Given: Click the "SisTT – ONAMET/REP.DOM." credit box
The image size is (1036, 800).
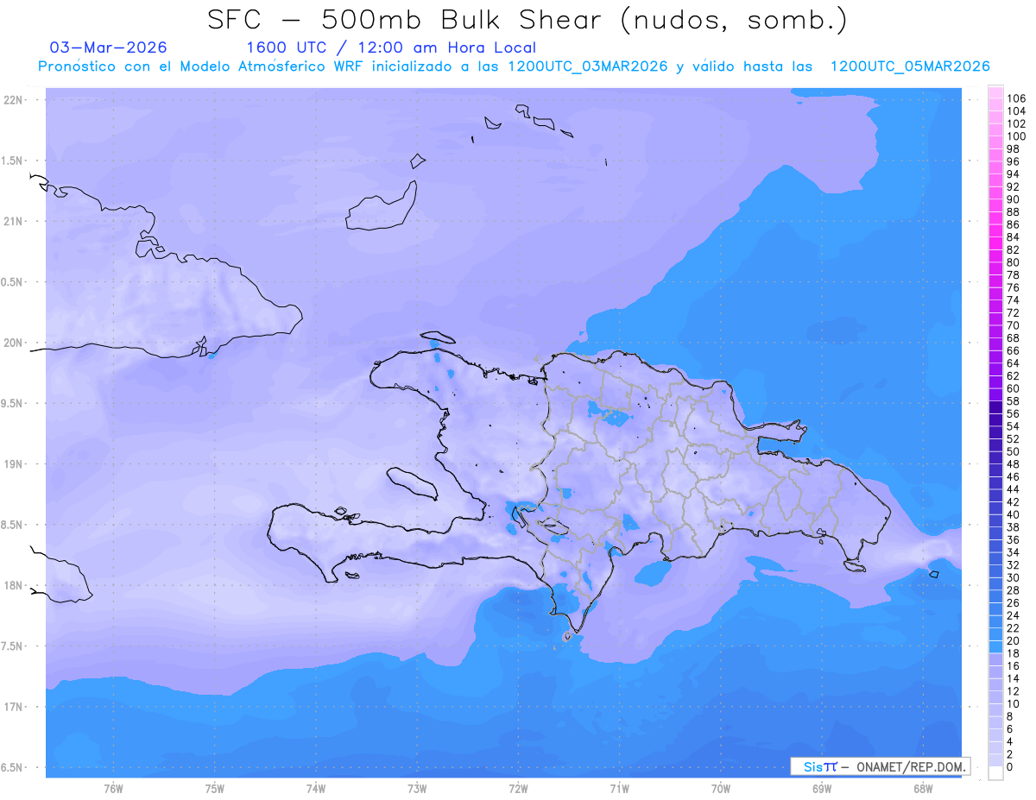Looking at the screenshot, I should click(880, 766).
